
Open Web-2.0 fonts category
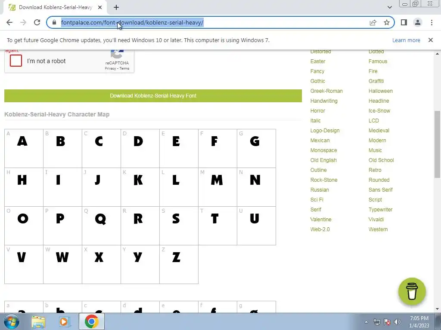[320, 229]
